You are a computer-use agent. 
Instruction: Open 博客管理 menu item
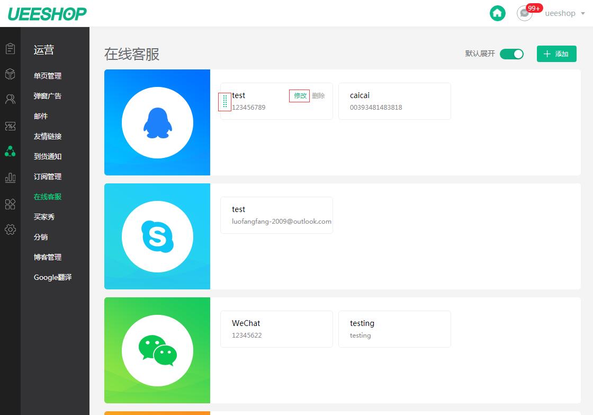point(48,257)
